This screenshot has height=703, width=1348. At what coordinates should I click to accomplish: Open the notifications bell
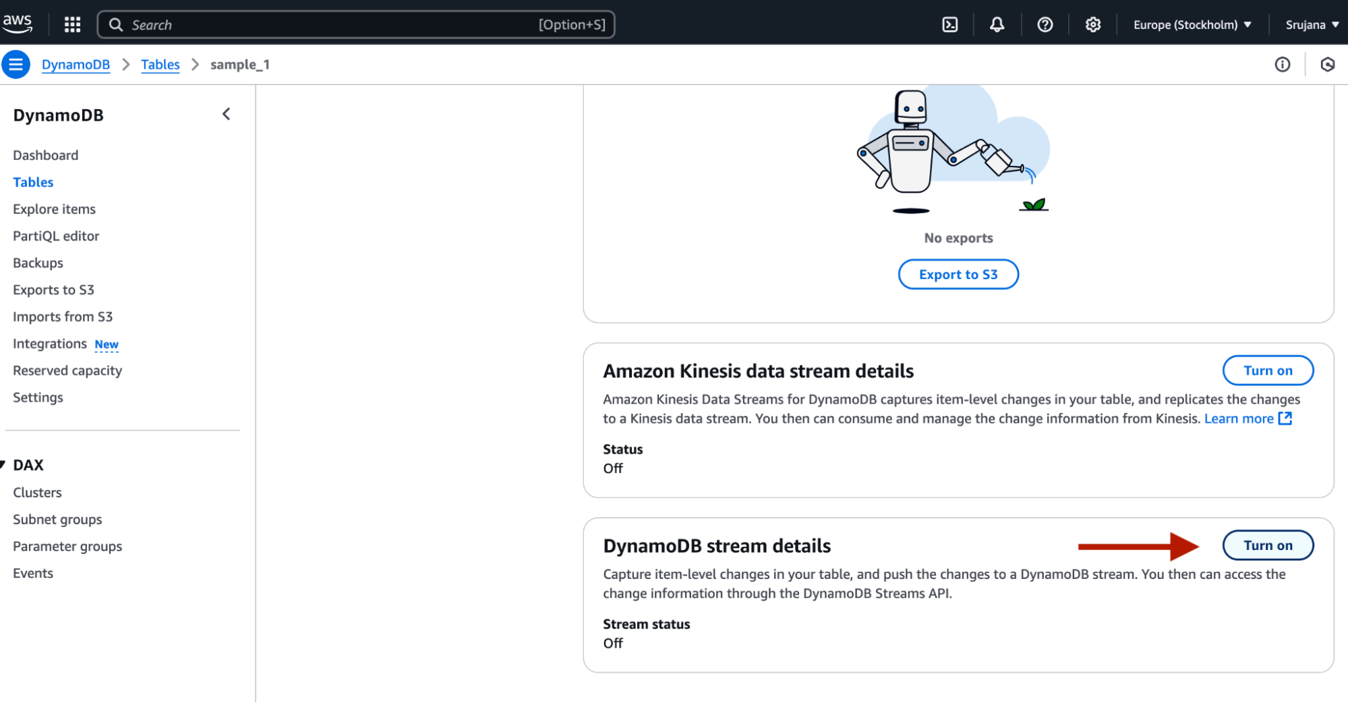pos(997,25)
